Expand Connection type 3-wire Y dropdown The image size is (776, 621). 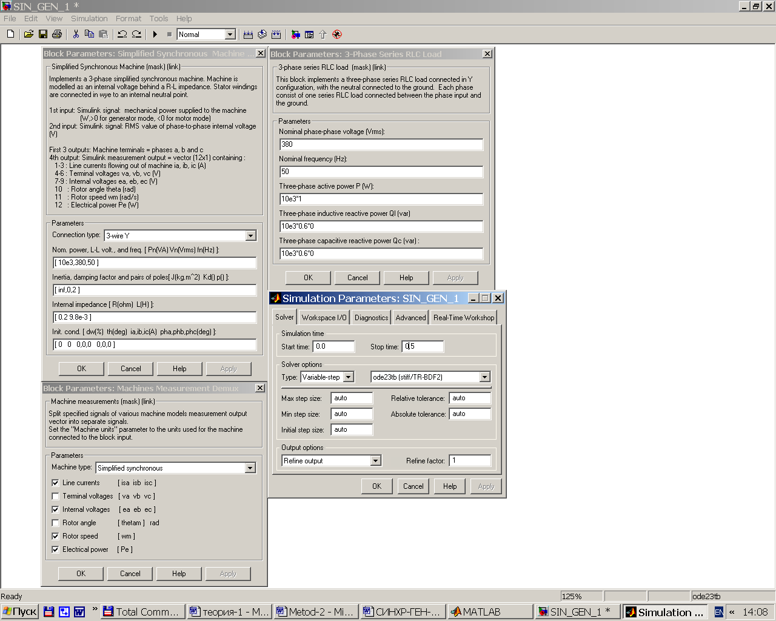point(250,236)
